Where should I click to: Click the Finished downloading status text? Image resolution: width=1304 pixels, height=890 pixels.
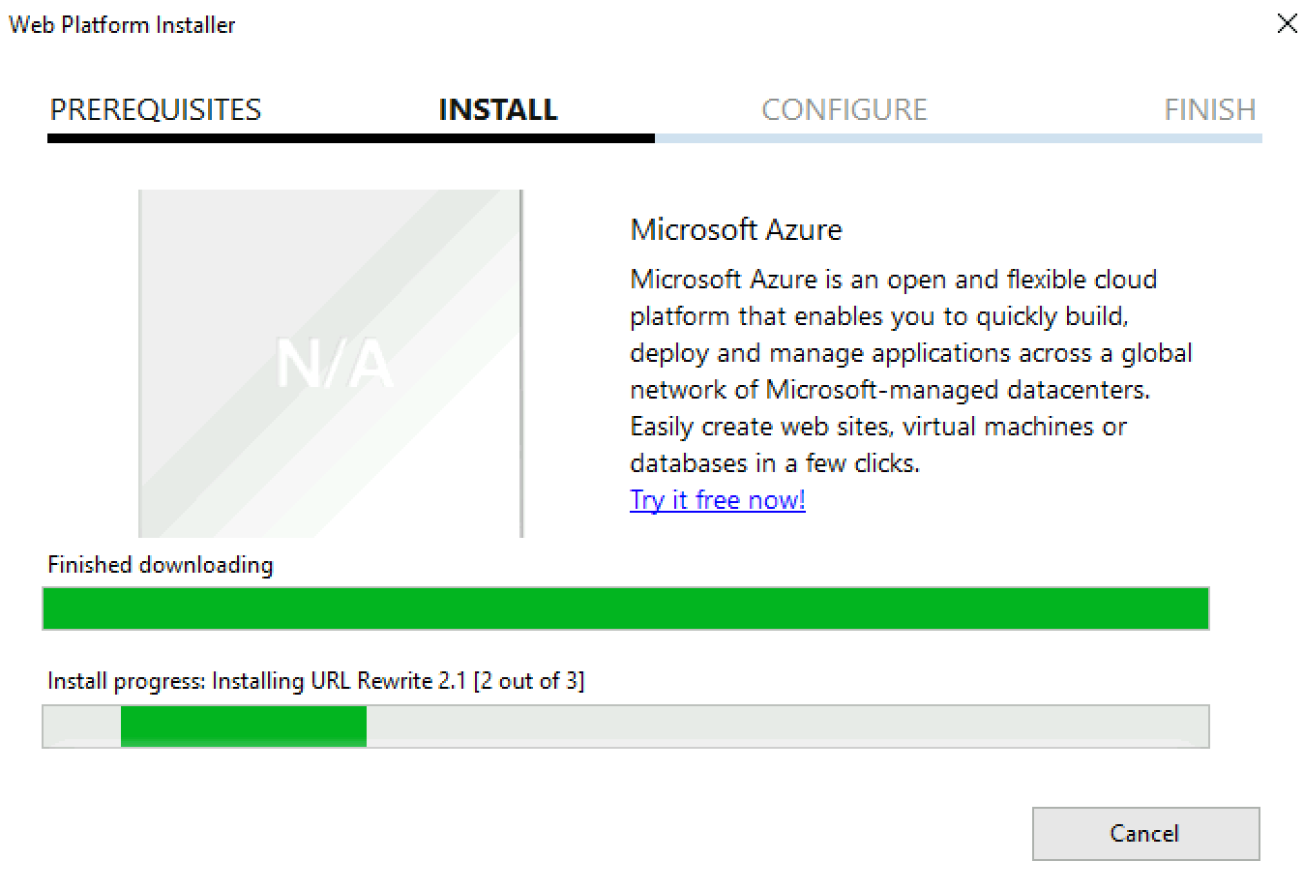(161, 565)
